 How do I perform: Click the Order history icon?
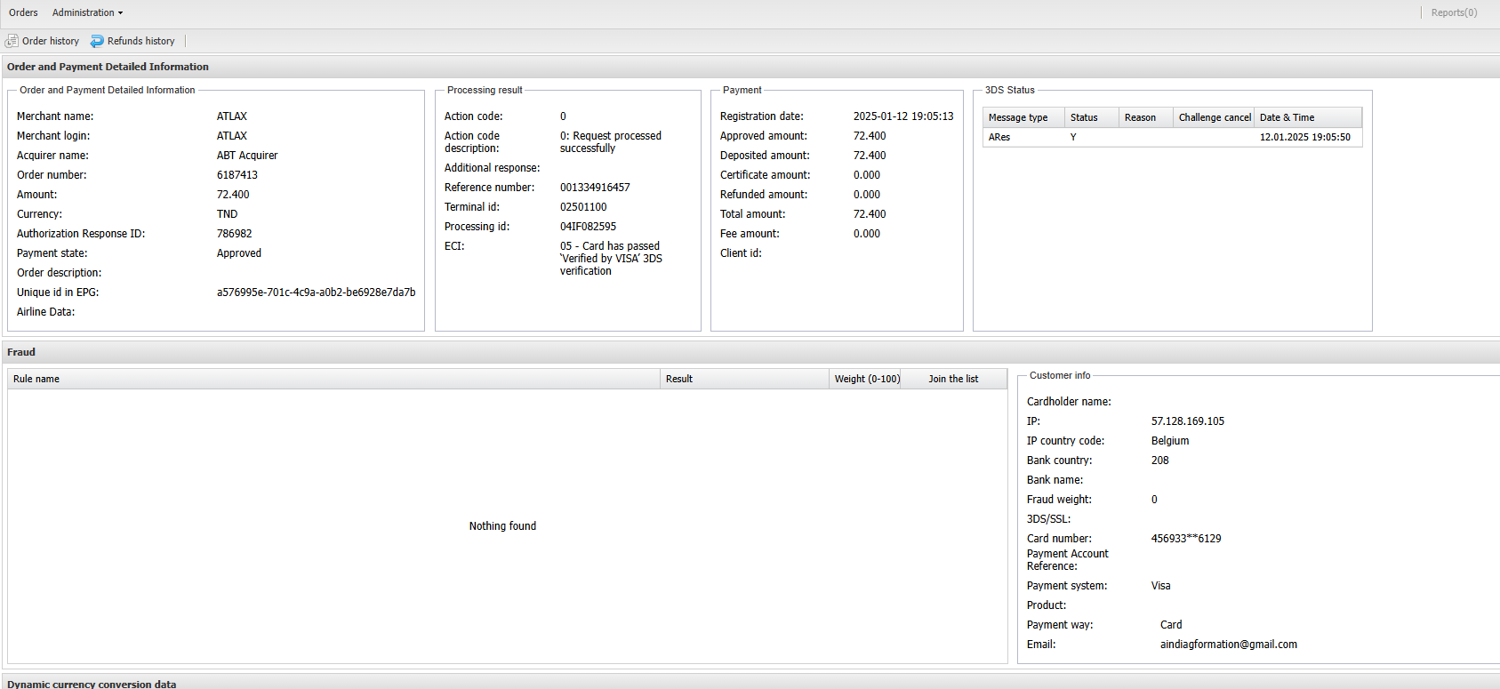coord(12,41)
